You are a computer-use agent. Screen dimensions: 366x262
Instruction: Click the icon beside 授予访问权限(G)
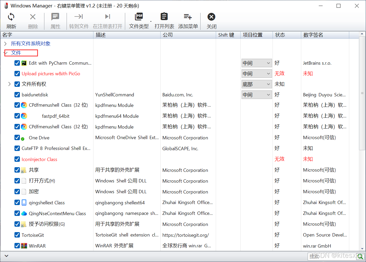pos(24,224)
